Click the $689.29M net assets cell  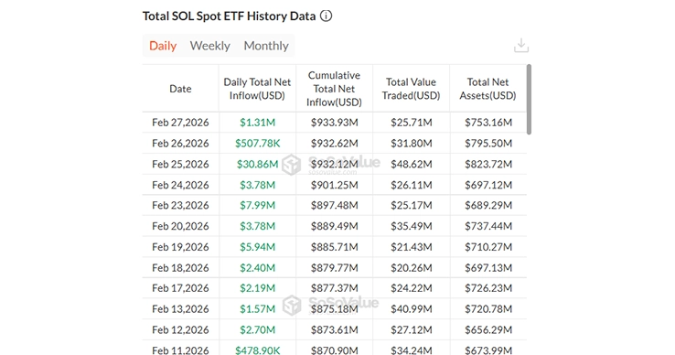488,205
